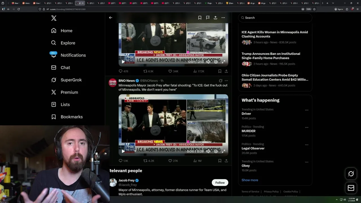Open Terms of Service link

click(x=250, y=192)
